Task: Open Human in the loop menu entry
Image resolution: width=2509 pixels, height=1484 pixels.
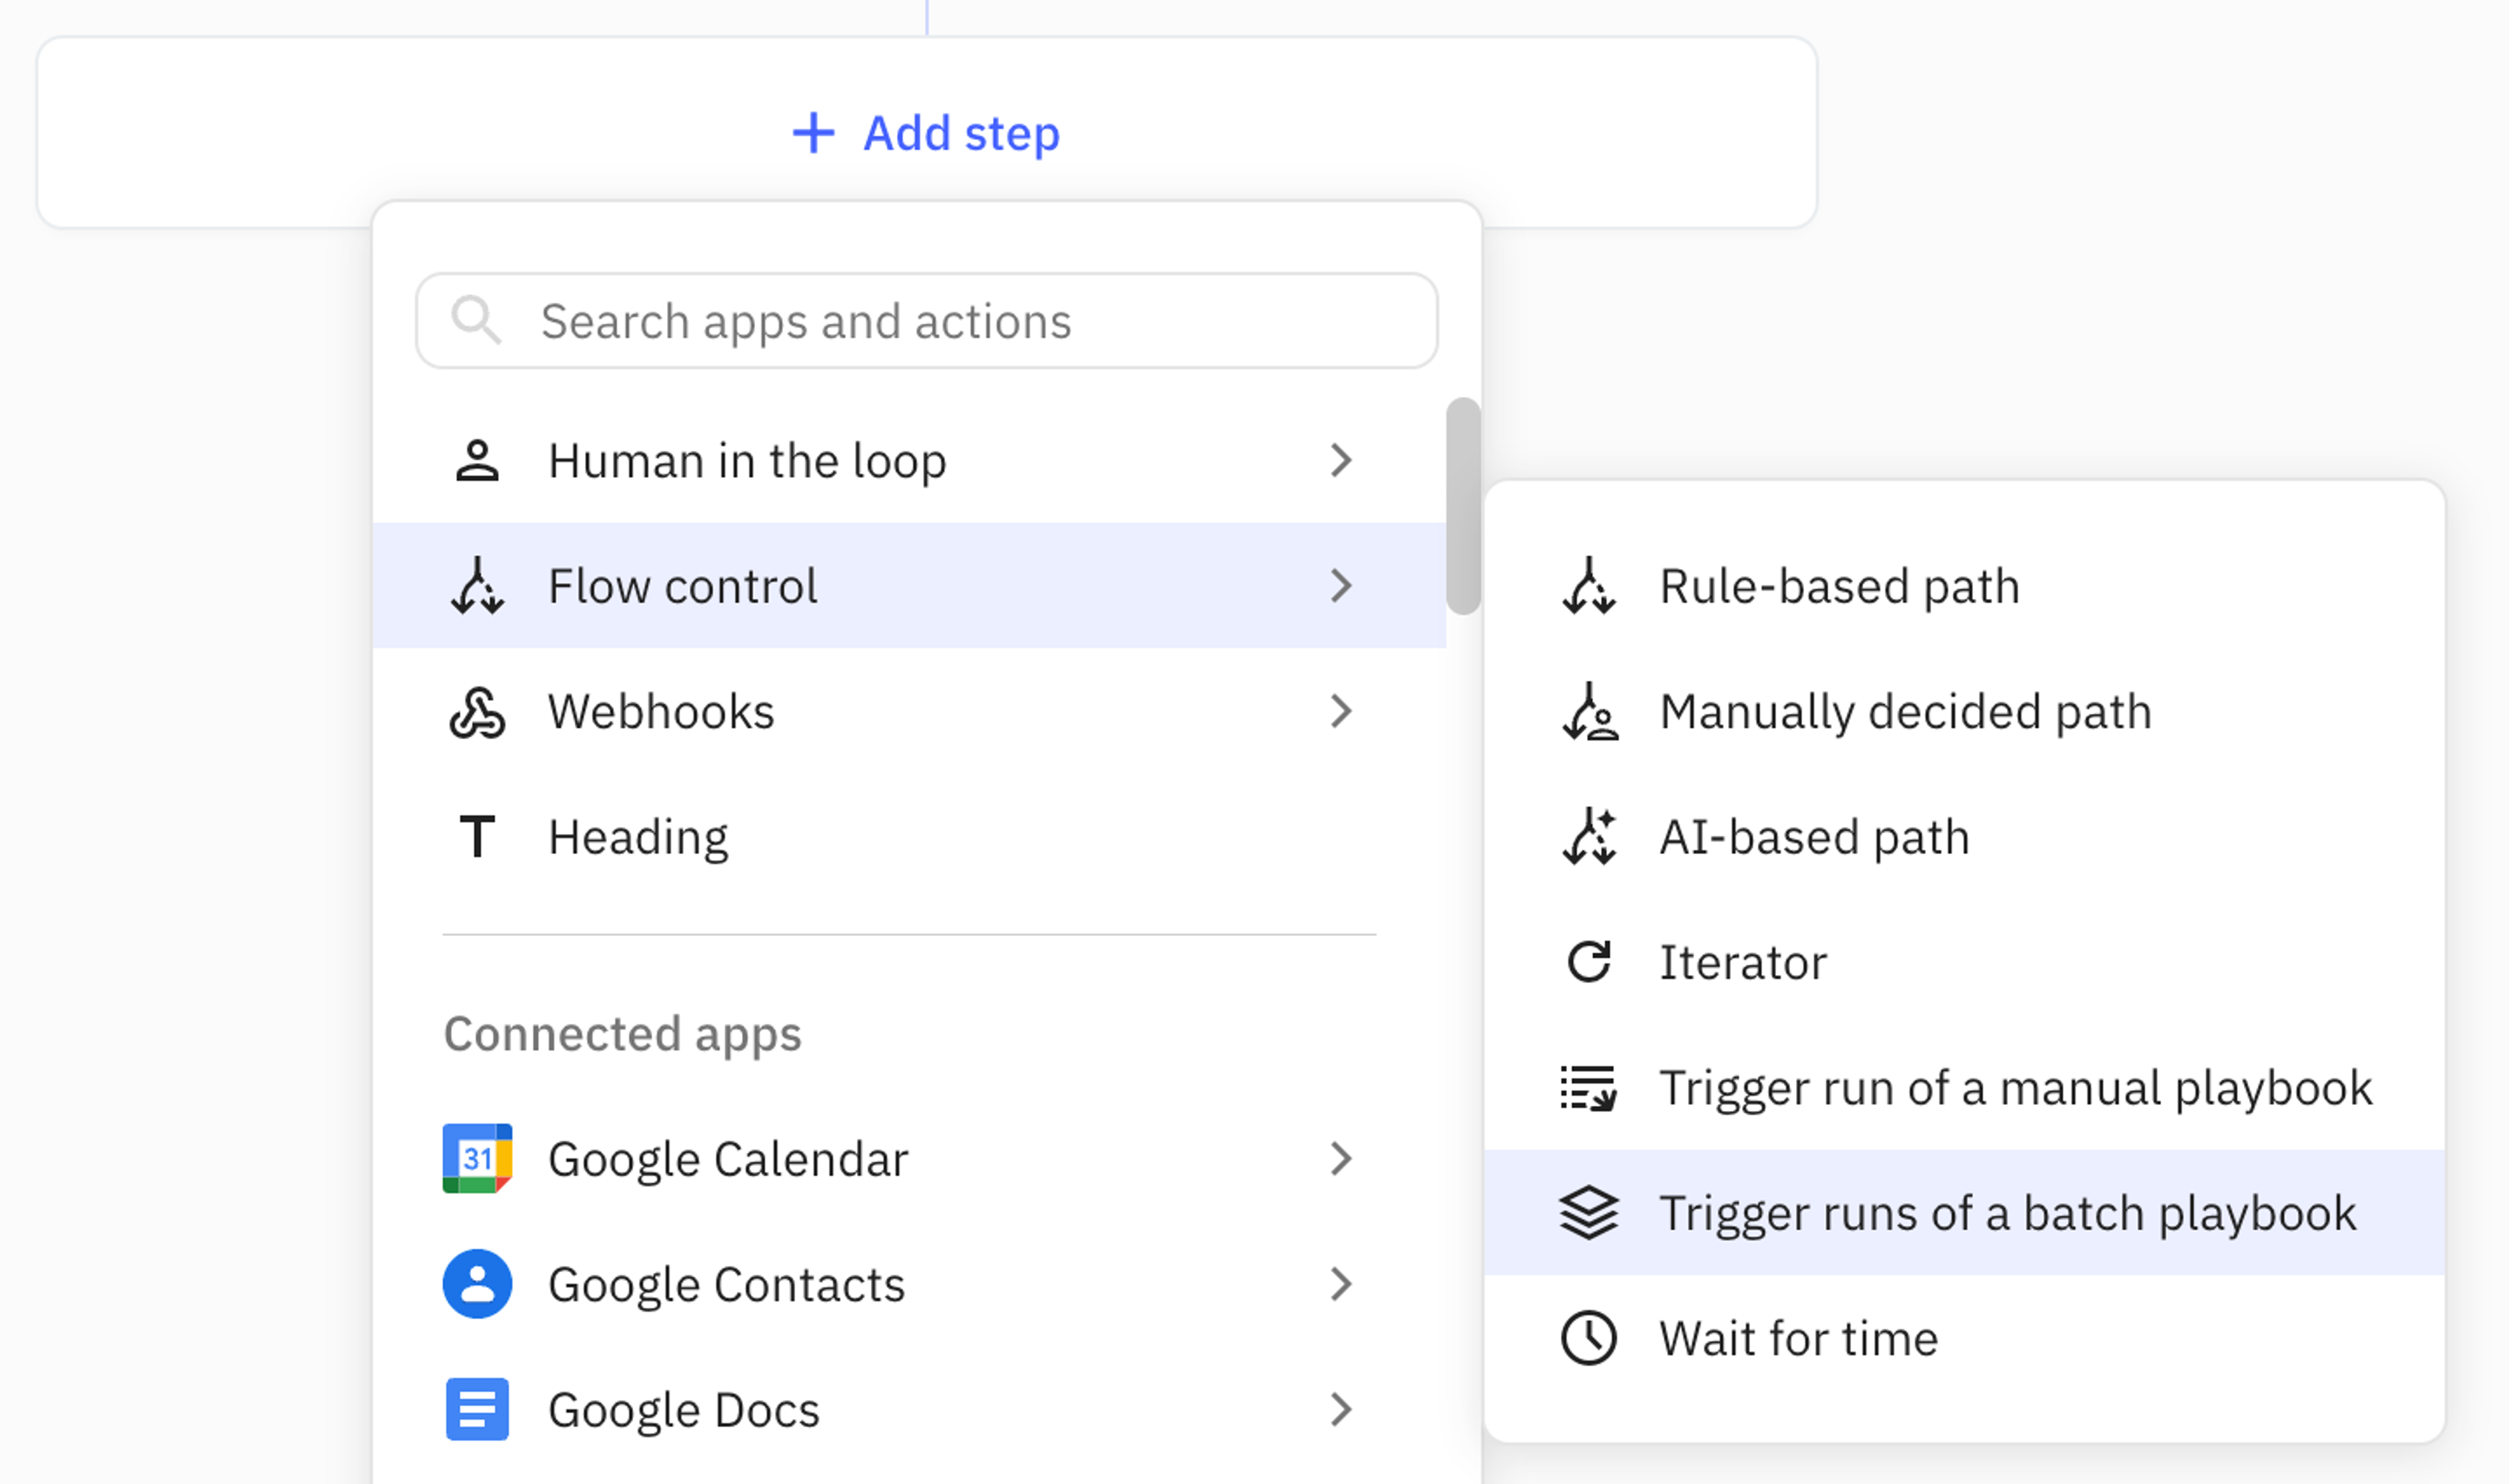Action: pos(909,461)
